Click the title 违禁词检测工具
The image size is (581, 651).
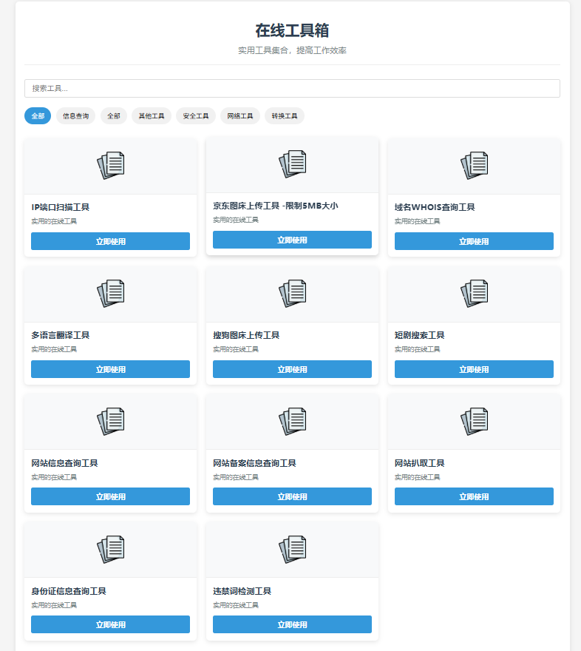pyautogui.click(x=242, y=591)
